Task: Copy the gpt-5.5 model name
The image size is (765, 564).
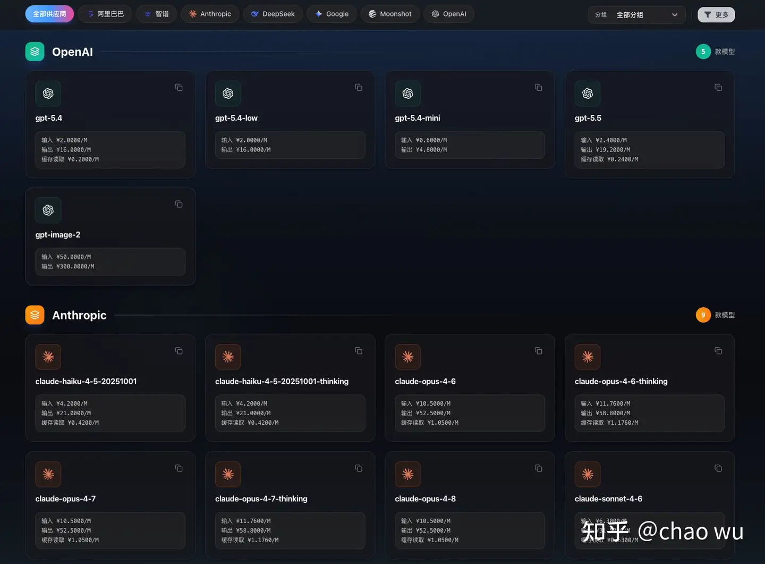Action: (x=718, y=88)
